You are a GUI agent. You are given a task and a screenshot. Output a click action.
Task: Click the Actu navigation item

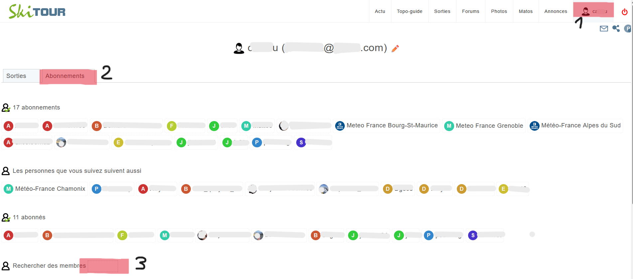point(380,11)
